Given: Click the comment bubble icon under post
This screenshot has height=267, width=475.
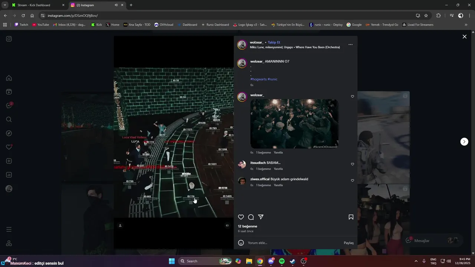Looking at the screenshot, I should click(x=251, y=217).
